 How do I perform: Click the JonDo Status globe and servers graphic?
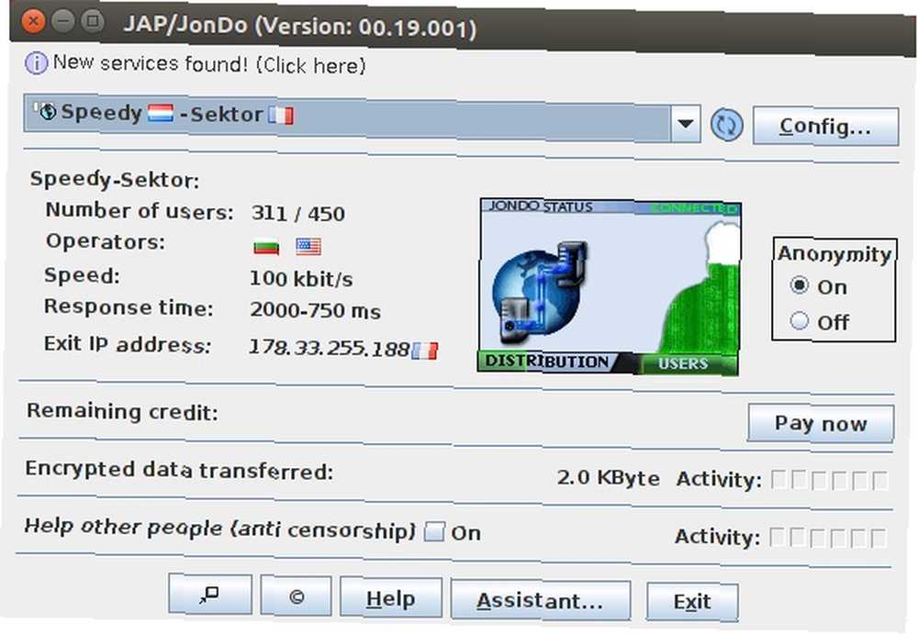[539, 291]
